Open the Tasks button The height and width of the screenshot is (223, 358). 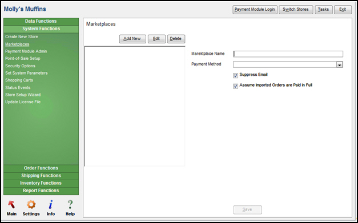click(x=324, y=10)
